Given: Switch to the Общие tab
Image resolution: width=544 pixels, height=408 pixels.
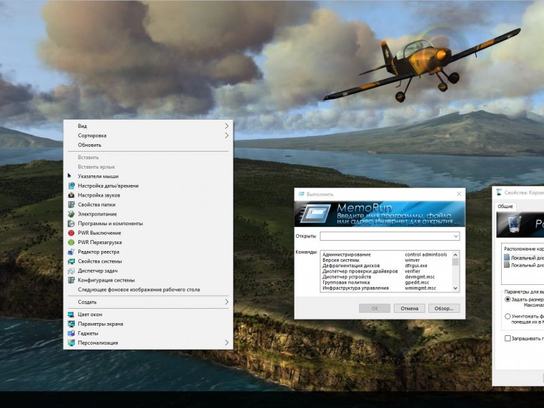Looking at the screenshot, I should [505, 206].
